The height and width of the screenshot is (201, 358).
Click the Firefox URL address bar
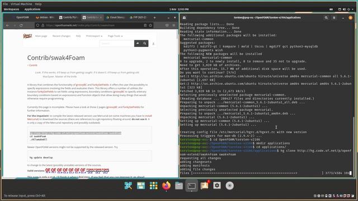(x=95, y=25)
